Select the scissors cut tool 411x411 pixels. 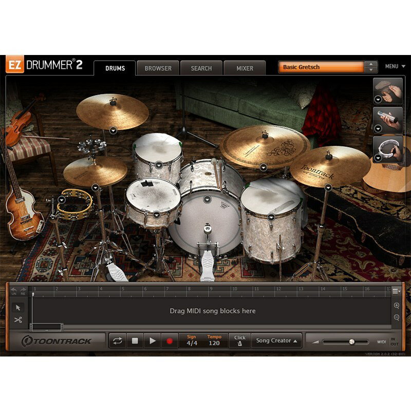tap(18, 320)
